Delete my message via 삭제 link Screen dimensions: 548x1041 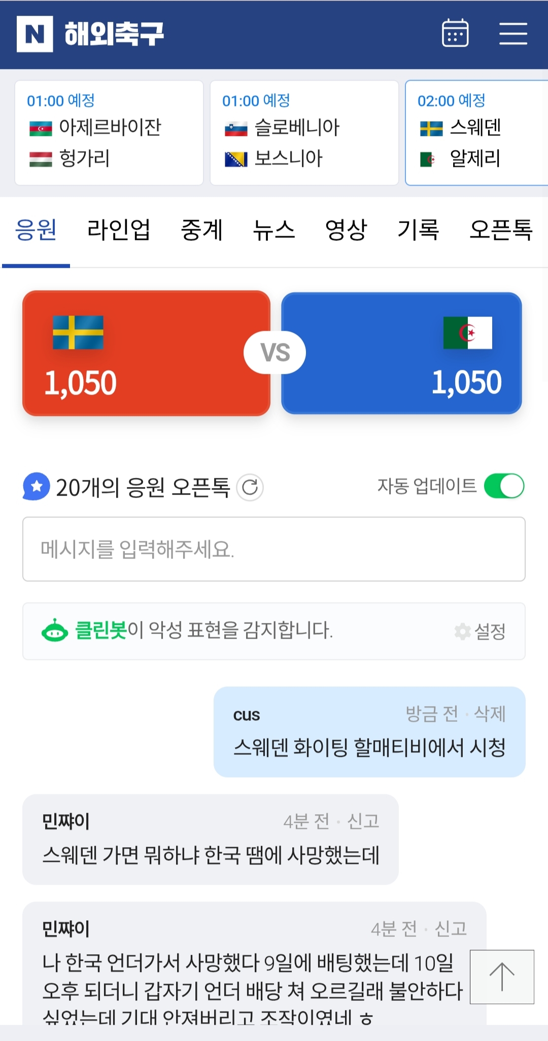tap(490, 714)
